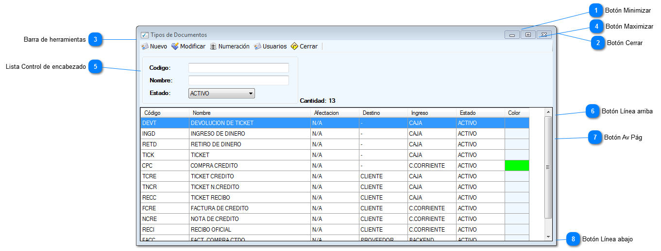Click the vertical scrollbar thumb
Screen dimensions: 661x251
[548, 167]
